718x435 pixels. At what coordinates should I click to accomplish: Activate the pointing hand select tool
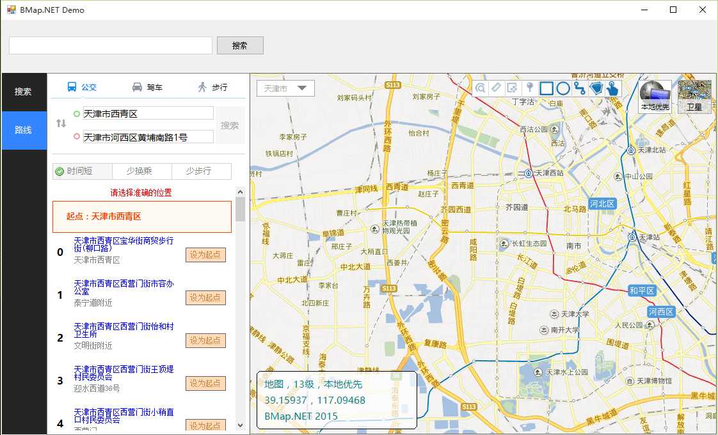[x=612, y=88]
